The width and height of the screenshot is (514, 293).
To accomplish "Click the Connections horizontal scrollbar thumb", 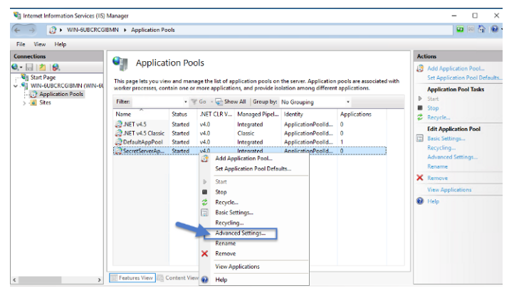I will coord(41,280).
